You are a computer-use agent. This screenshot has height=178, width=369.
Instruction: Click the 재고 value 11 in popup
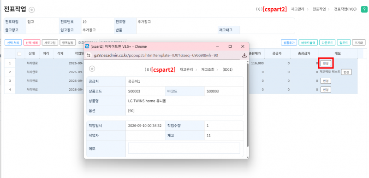point(208,136)
